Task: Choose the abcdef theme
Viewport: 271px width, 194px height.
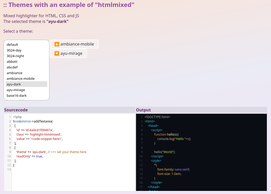Action: coord(26,67)
